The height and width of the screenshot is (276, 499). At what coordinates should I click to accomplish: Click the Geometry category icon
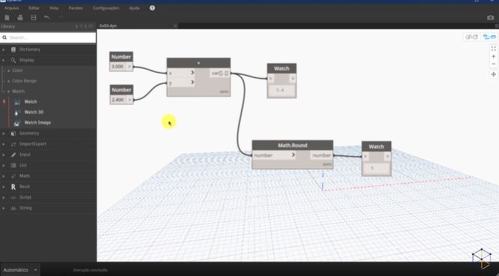pyautogui.click(x=14, y=133)
